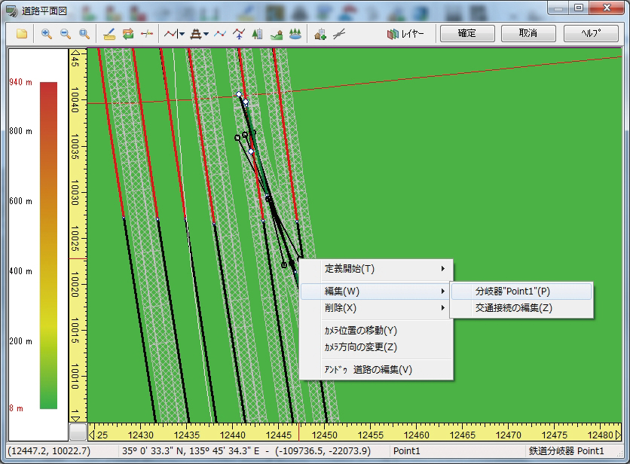Select the measure distance ruler tool
The image size is (630, 464).
109,34
